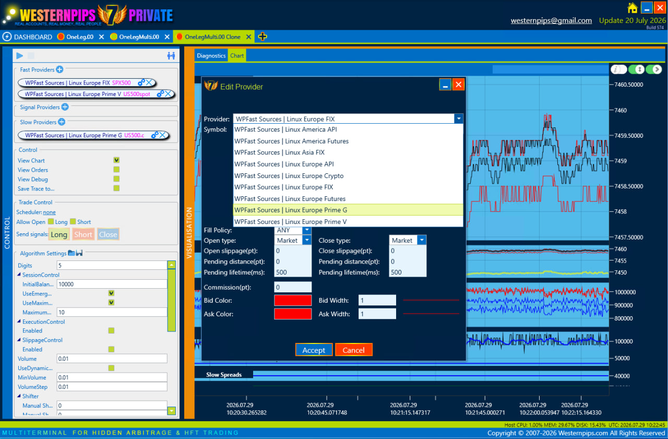Select Linux Europe Prime G from the list
This screenshot has height=439, width=668.
(x=348, y=210)
